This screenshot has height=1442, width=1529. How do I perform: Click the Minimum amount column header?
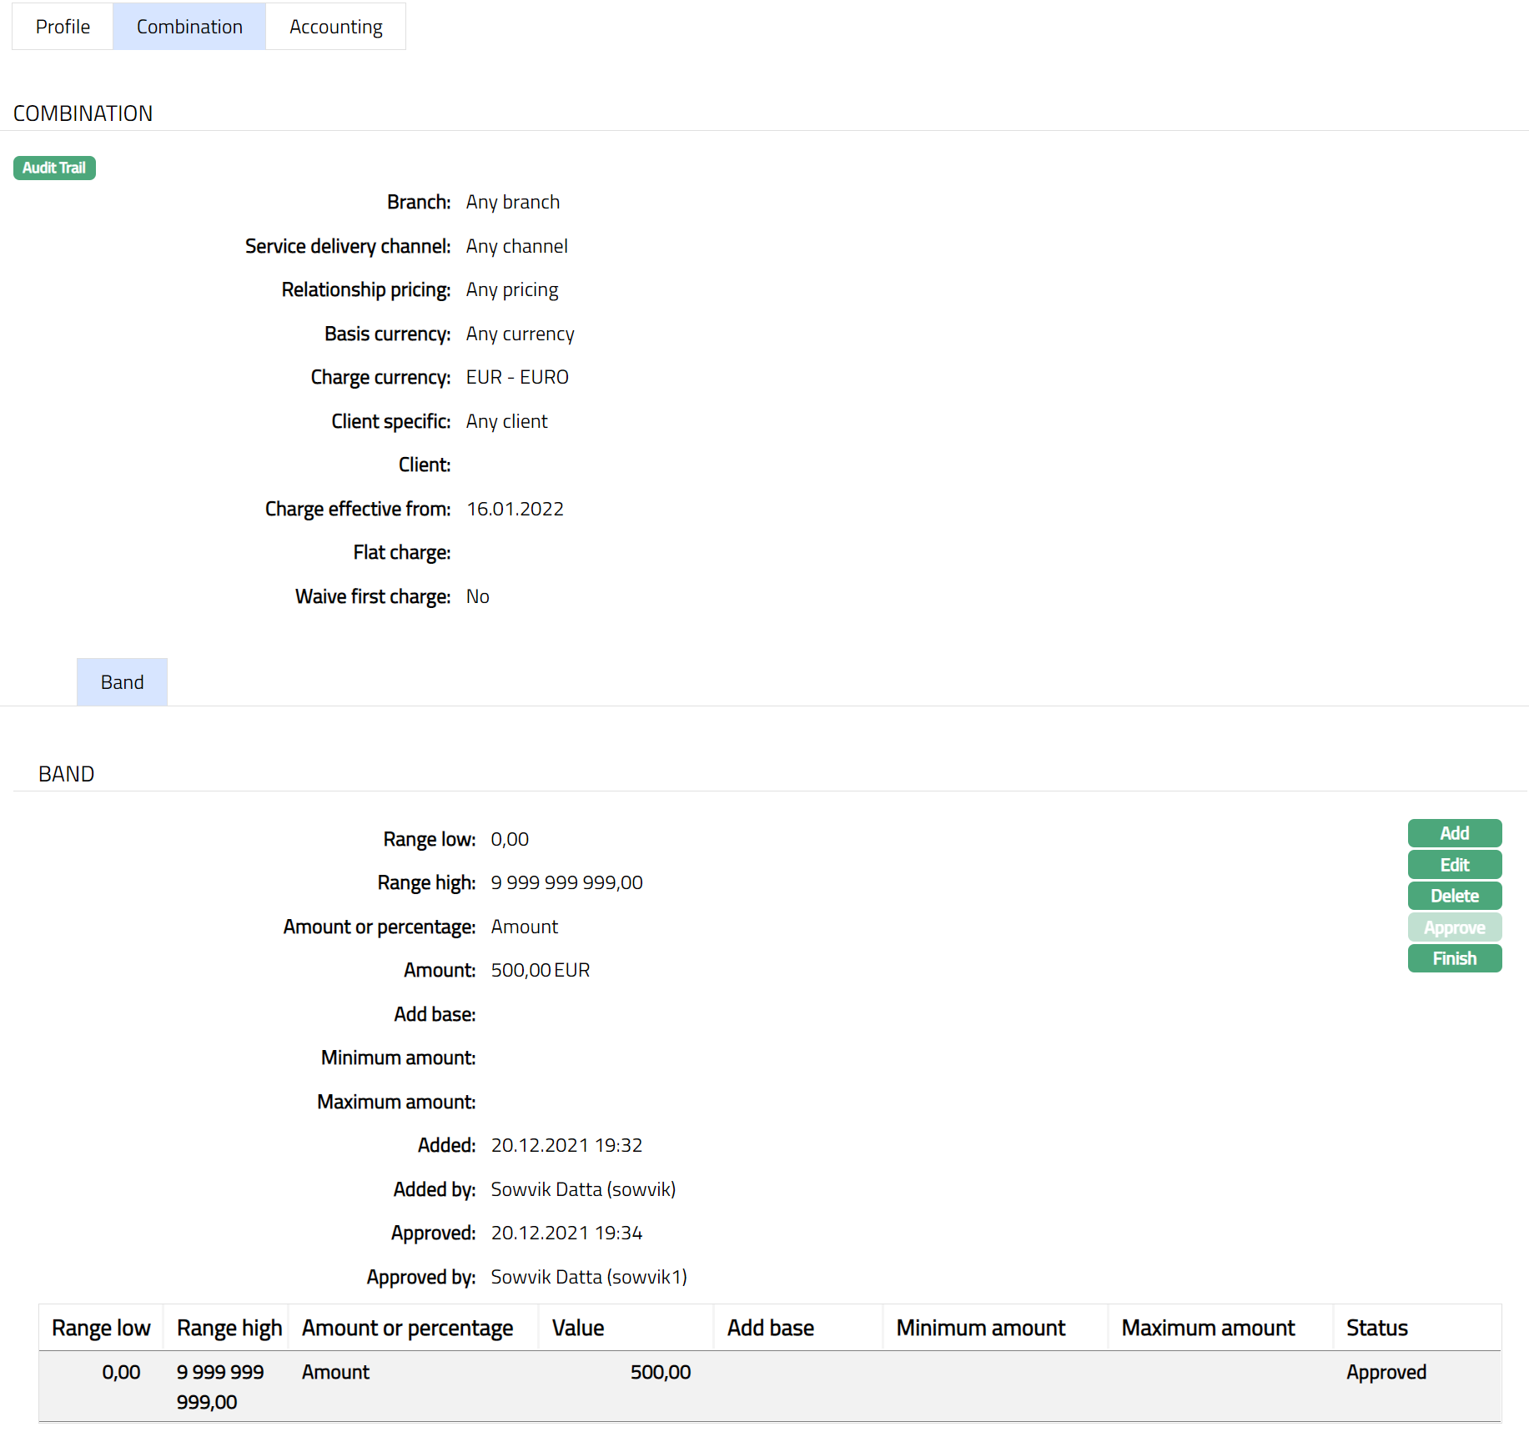tap(980, 1328)
